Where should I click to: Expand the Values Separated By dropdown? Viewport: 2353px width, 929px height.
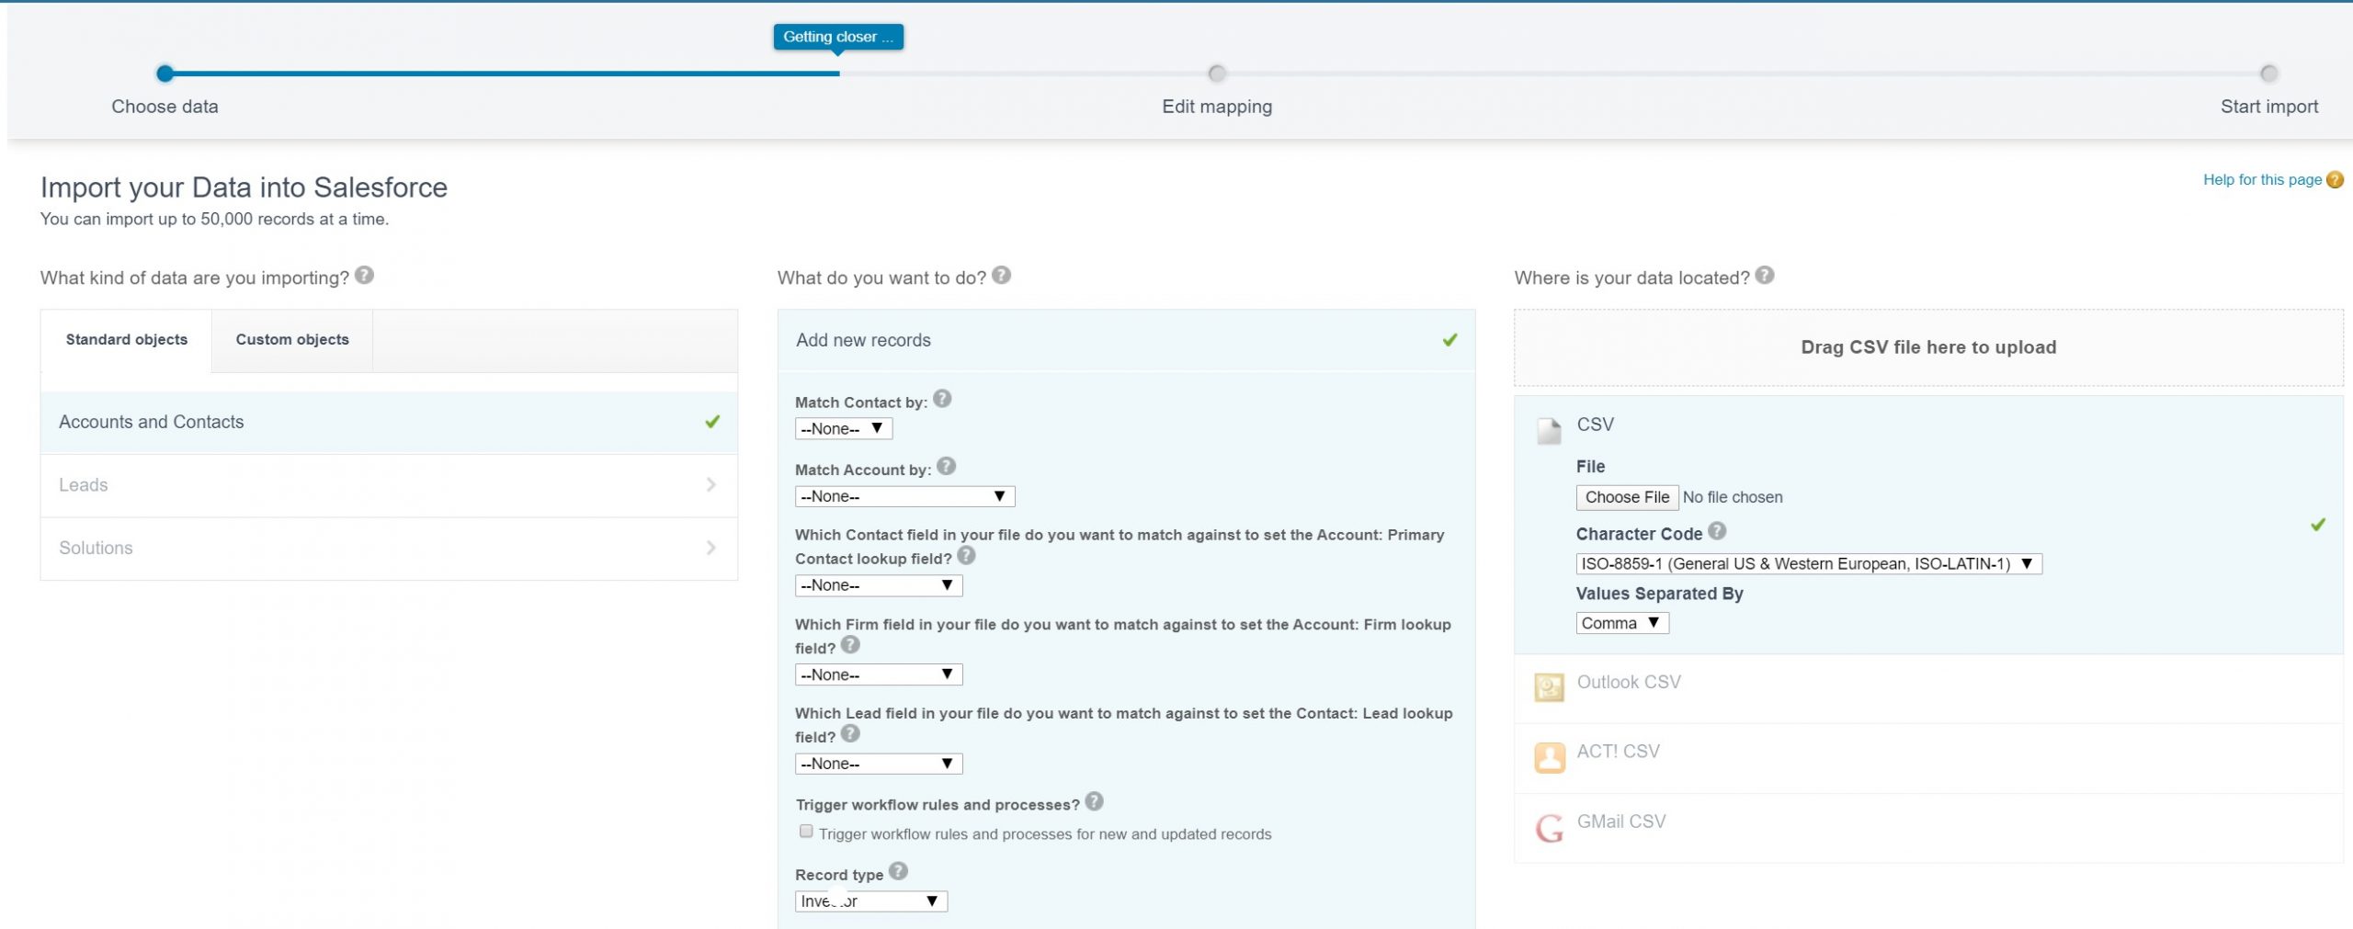click(x=1621, y=623)
